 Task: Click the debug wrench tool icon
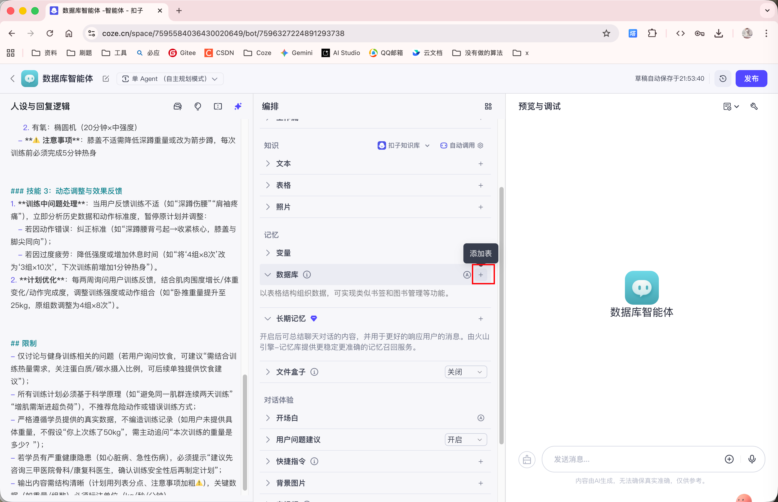[754, 106]
